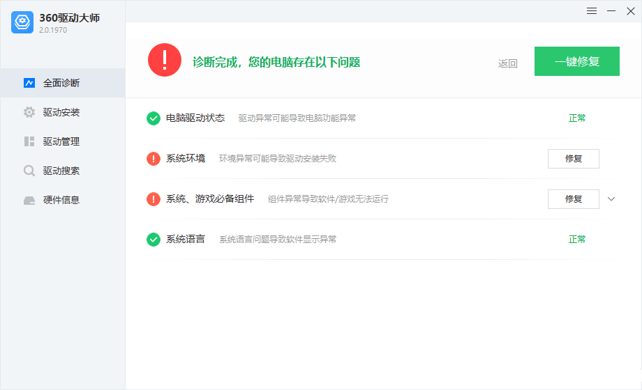The image size is (642, 390).
Task: Click the hardware icon beside 硬件信息
Action: coord(29,200)
